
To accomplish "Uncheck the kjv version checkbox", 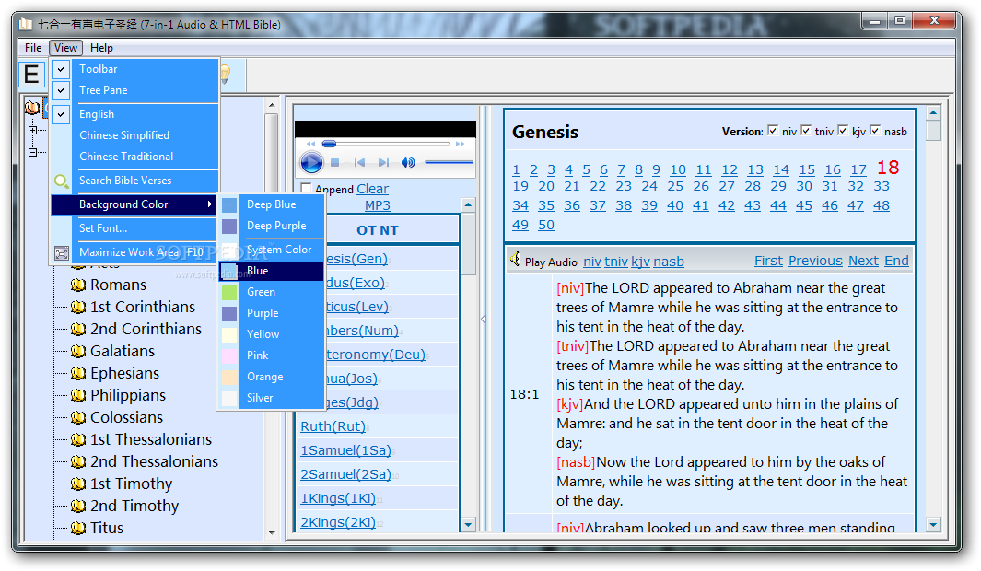I will [x=844, y=131].
